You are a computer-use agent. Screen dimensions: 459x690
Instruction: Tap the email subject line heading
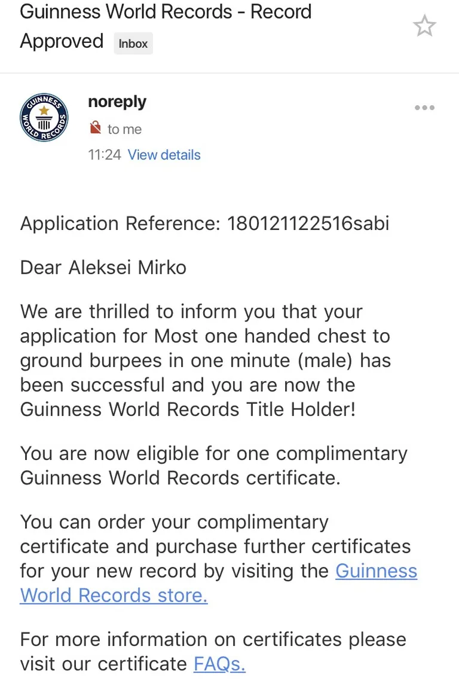pos(166,26)
